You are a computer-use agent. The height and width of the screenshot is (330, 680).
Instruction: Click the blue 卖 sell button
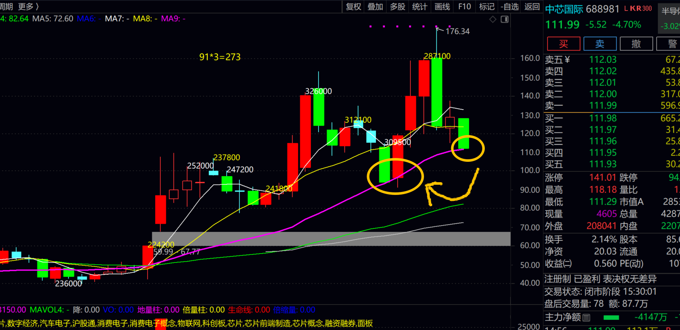click(600, 44)
